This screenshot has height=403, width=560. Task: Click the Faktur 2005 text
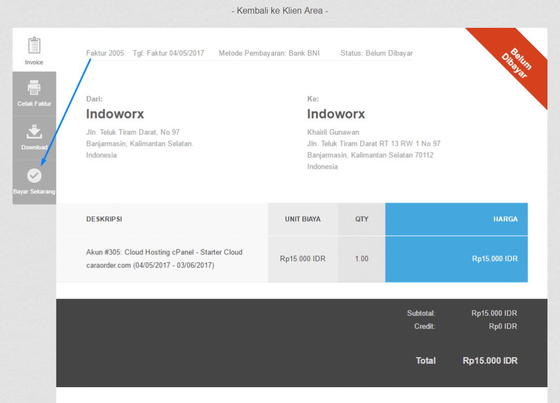pyautogui.click(x=105, y=53)
